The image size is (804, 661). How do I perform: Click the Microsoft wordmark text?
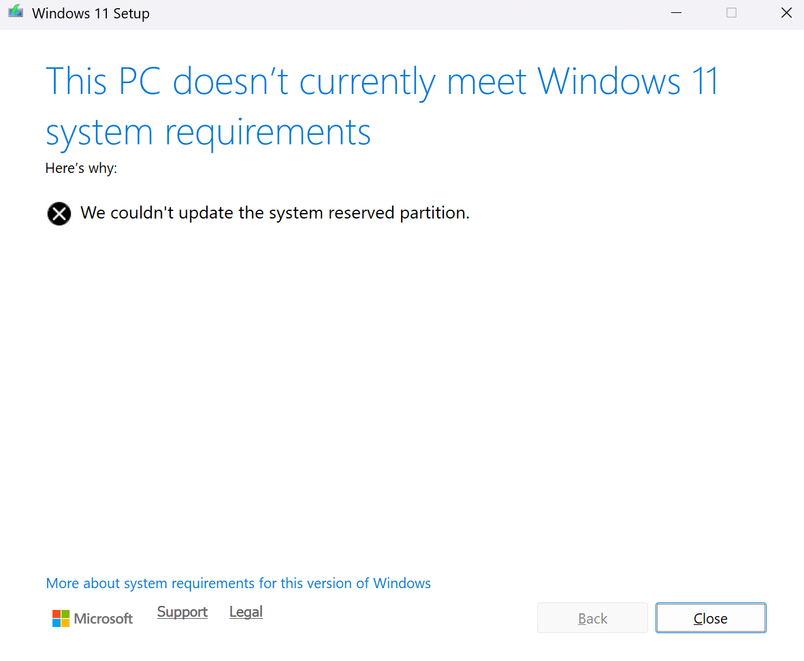pyautogui.click(x=103, y=618)
